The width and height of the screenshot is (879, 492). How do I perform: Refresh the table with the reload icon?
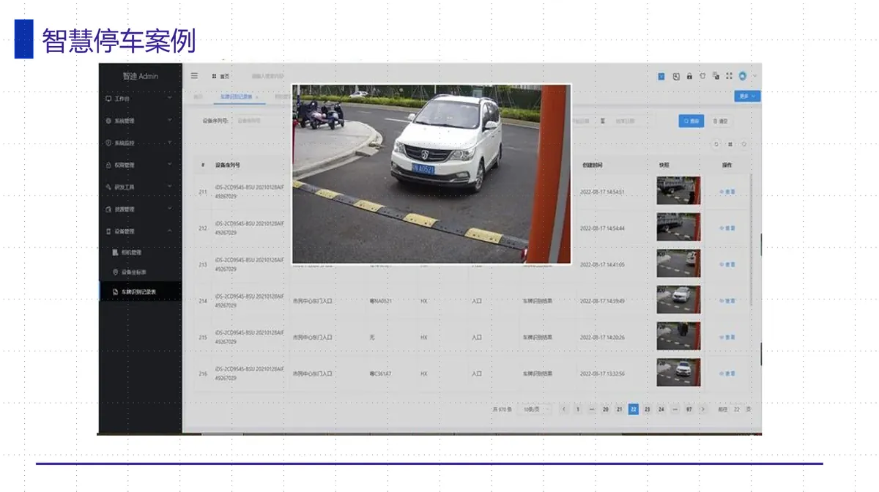click(716, 144)
